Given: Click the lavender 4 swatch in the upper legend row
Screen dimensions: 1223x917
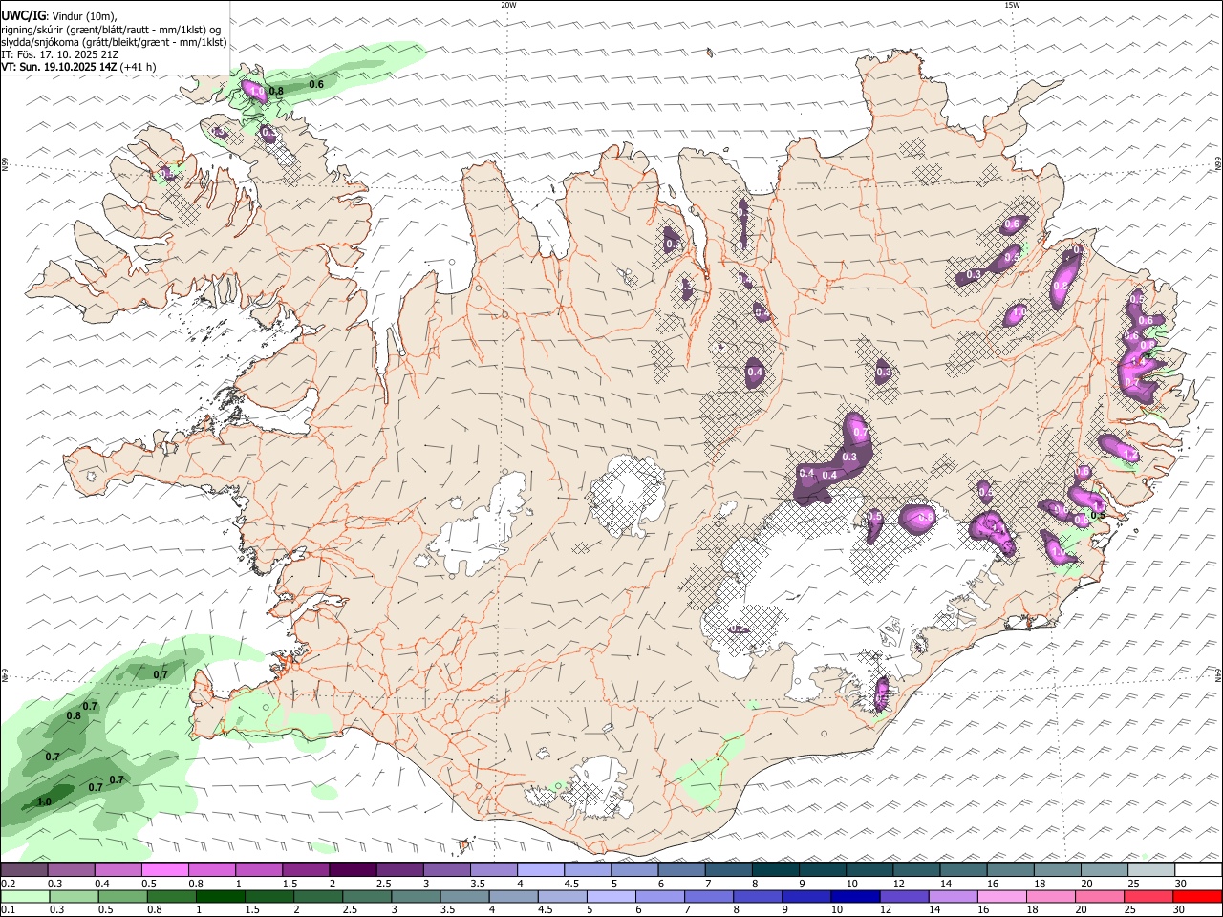Looking at the screenshot, I should tap(541, 870).
